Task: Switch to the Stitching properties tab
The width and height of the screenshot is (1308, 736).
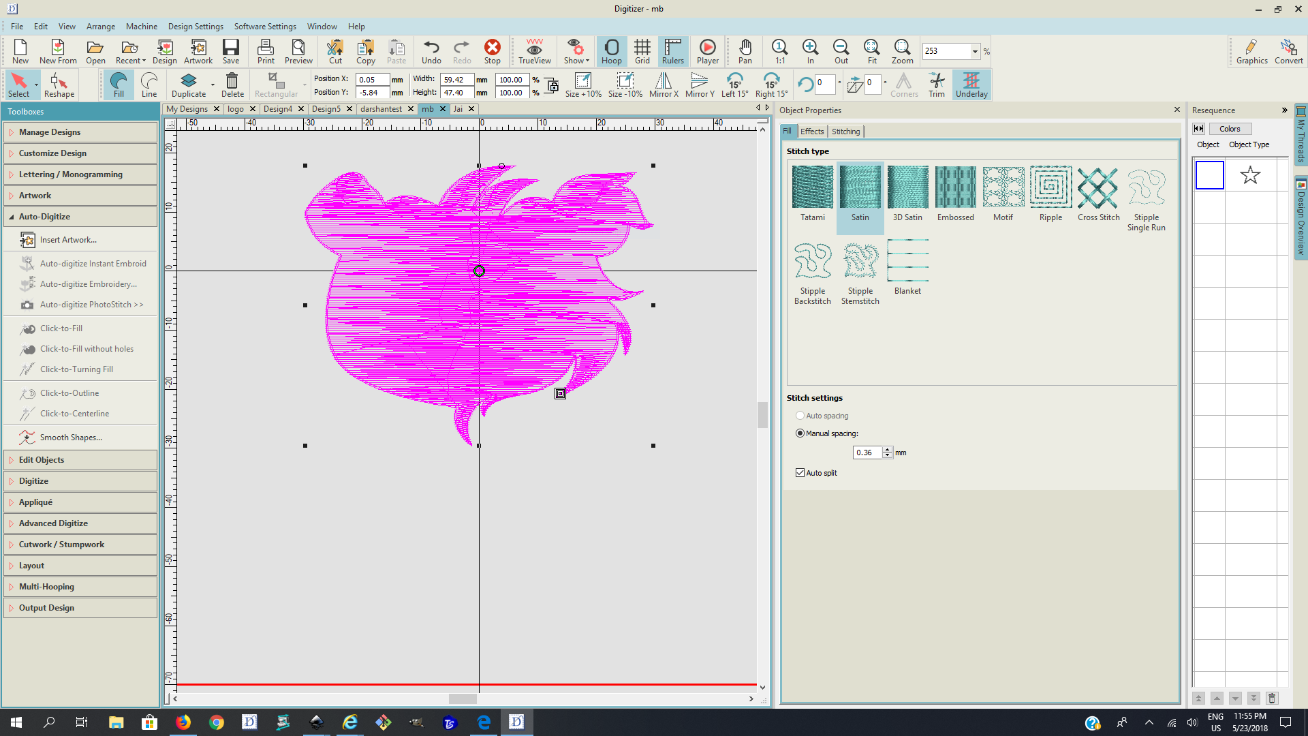Action: 845,132
